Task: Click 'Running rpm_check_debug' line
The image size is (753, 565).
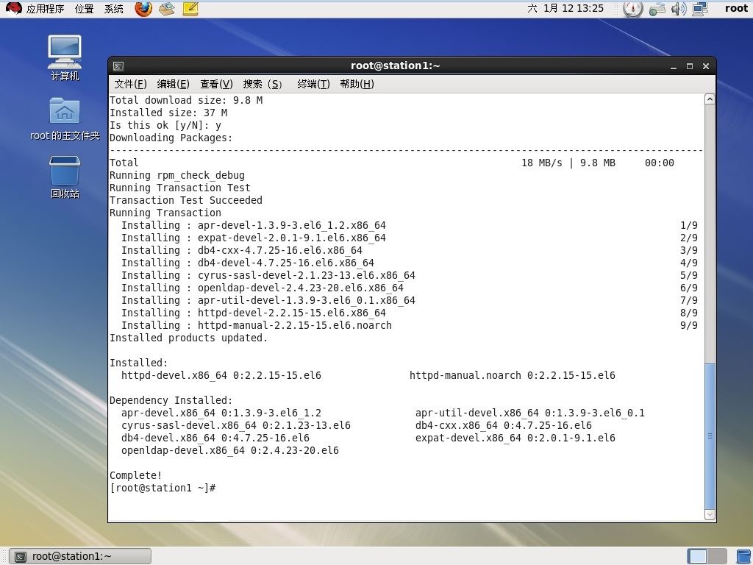Action: 177,175
